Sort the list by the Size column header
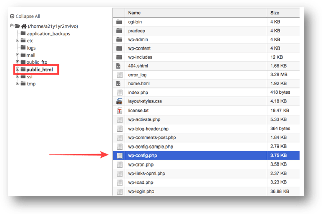The image size is (322, 214). [283, 13]
